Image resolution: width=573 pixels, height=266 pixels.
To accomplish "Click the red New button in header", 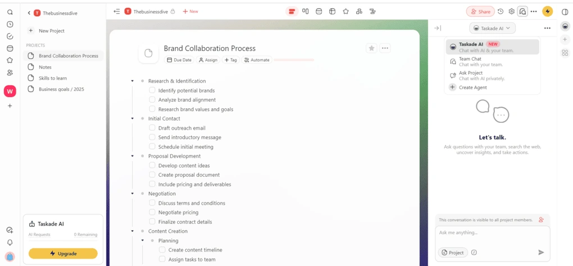I will point(190,12).
